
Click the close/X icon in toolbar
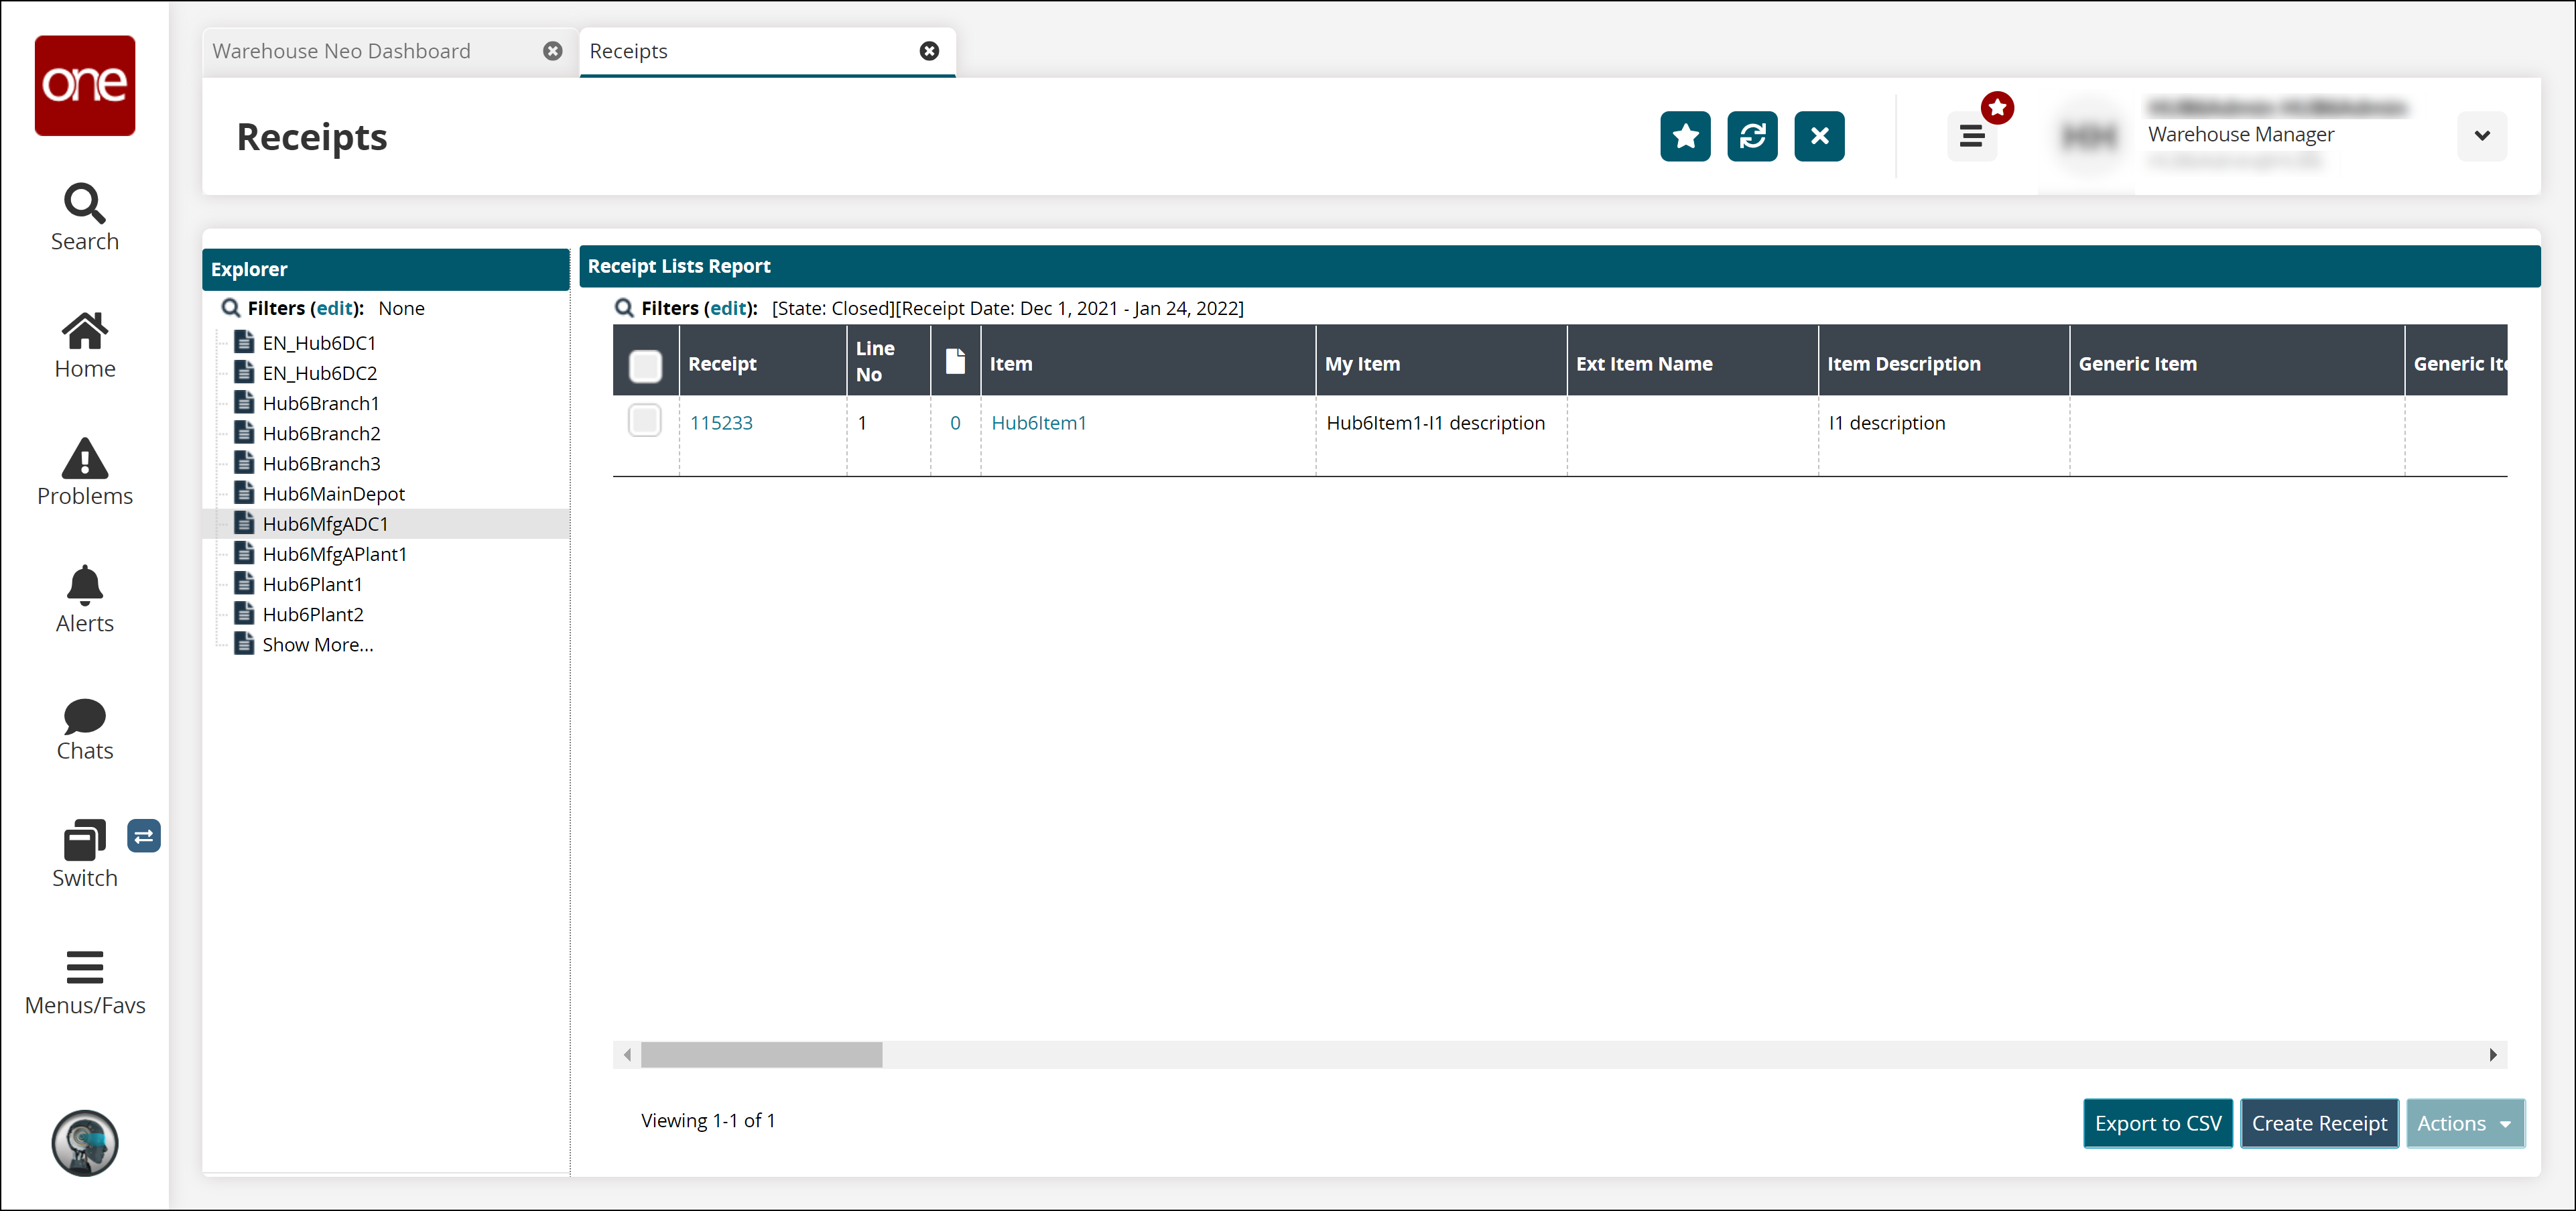(x=1819, y=137)
